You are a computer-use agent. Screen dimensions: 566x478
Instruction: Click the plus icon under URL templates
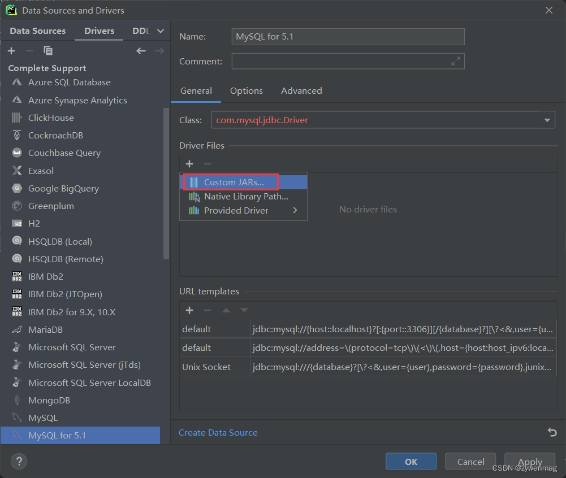click(x=189, y=310)
